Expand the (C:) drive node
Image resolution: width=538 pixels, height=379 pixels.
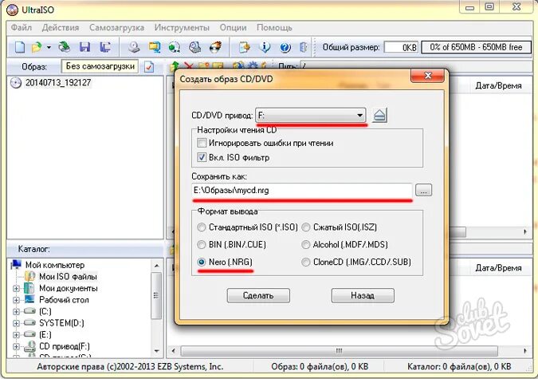coord(16,312)
